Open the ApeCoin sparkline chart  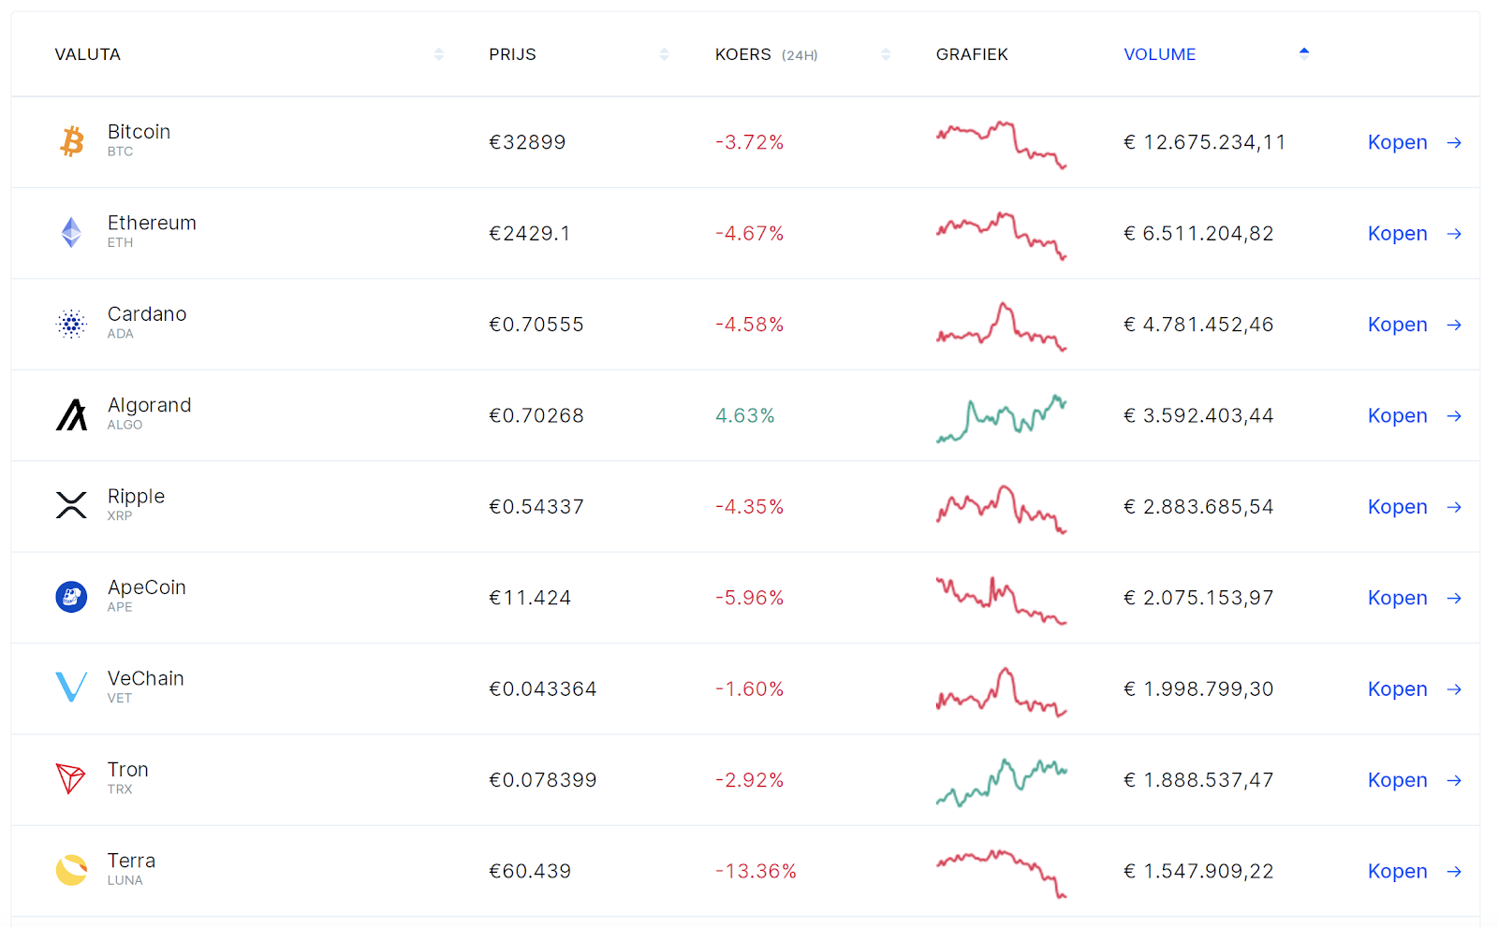pos(1001,600)
